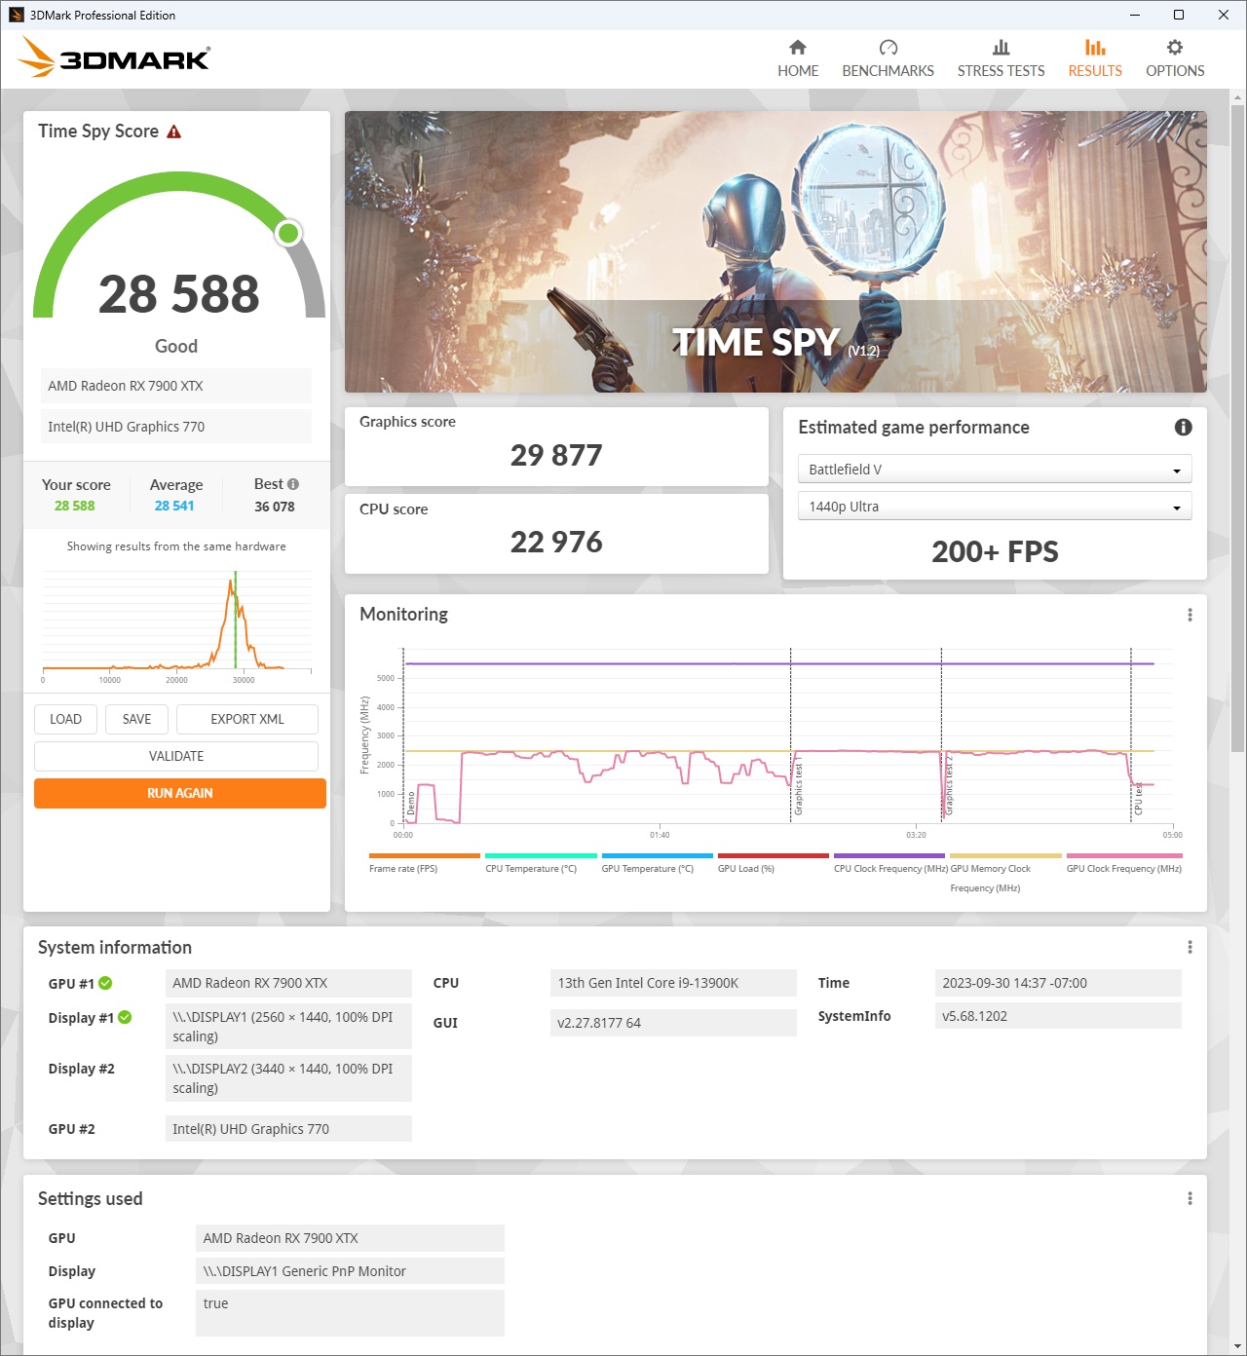
Task: Click the VALIDATE button
Action: click(176, 756)
